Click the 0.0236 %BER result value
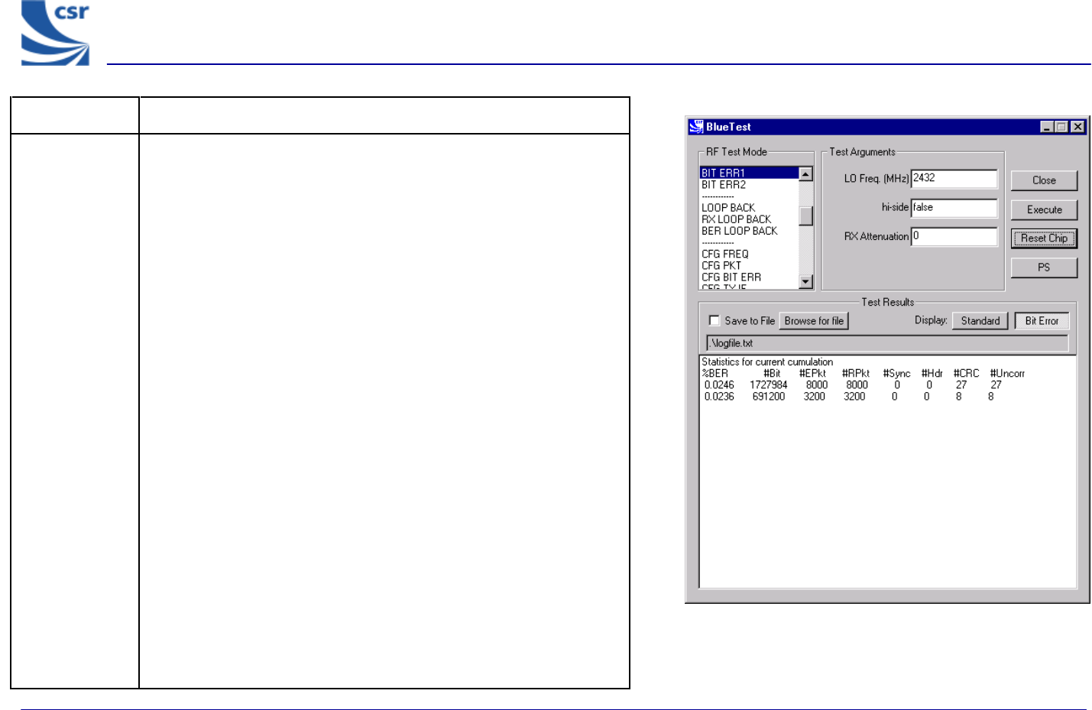This screenshot has height=710, width=1092. coord(719,397)
